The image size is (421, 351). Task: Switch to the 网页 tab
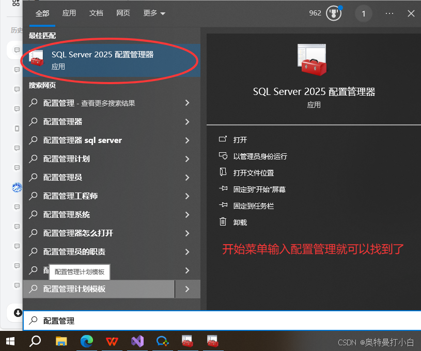tap(123, 13)
